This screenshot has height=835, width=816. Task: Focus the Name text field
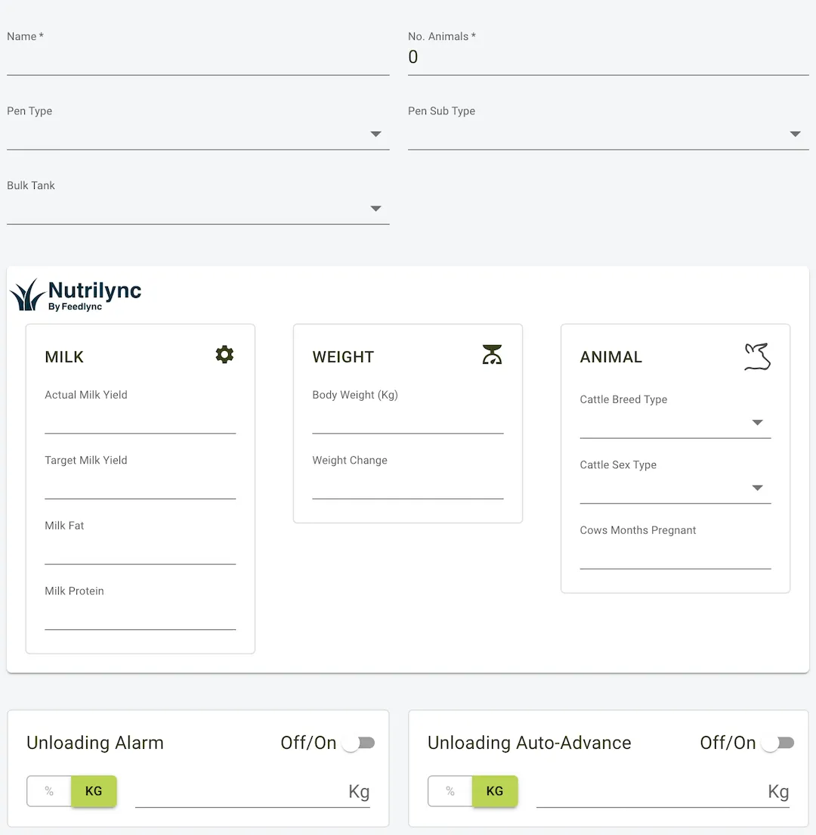pos(198,59)
